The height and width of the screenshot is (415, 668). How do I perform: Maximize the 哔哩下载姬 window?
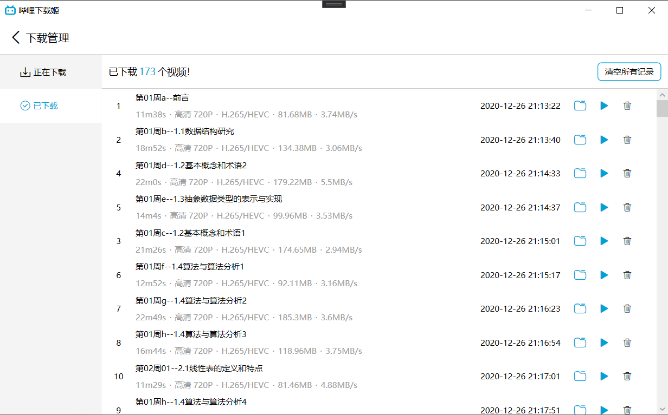pyautogui.click(x=620, y=10)
